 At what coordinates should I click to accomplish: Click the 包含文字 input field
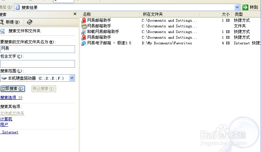click(x=38, y=64)
